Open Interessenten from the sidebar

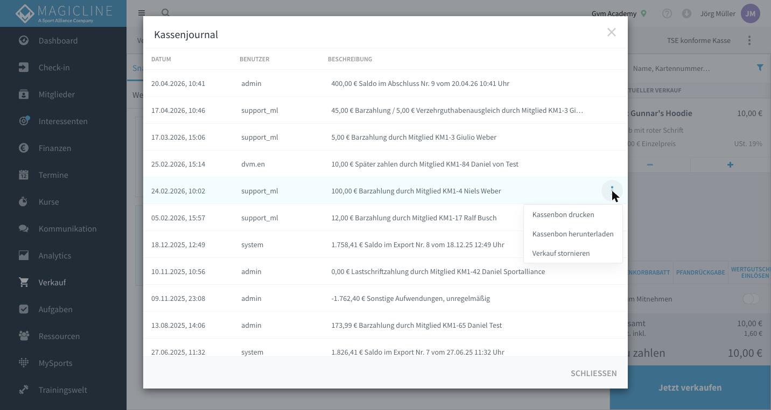pos(62,121)
